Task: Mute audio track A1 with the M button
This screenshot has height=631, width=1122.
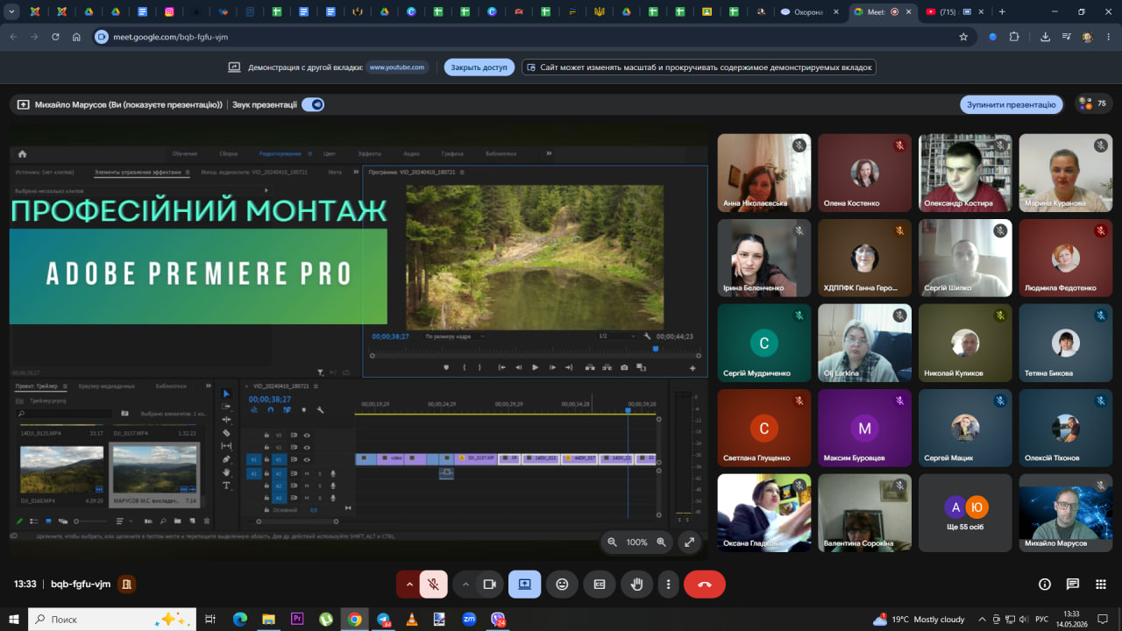Action: coord(307,473)
